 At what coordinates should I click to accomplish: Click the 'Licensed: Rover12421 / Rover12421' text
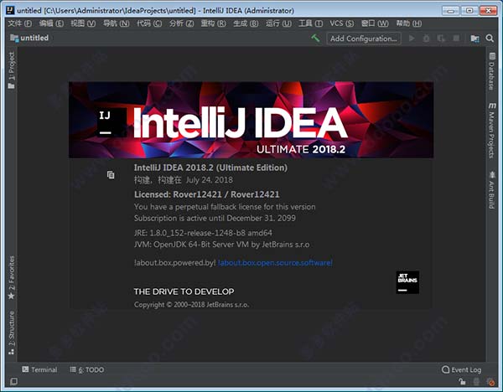click(x=206, y=194)
